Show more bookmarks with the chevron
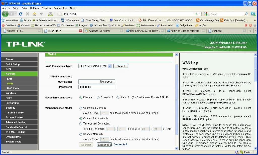Screen dimensions: 258x155 255,20
